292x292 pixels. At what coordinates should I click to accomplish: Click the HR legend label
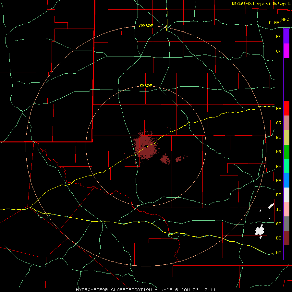pyautogui.click(x=278, y=152)
